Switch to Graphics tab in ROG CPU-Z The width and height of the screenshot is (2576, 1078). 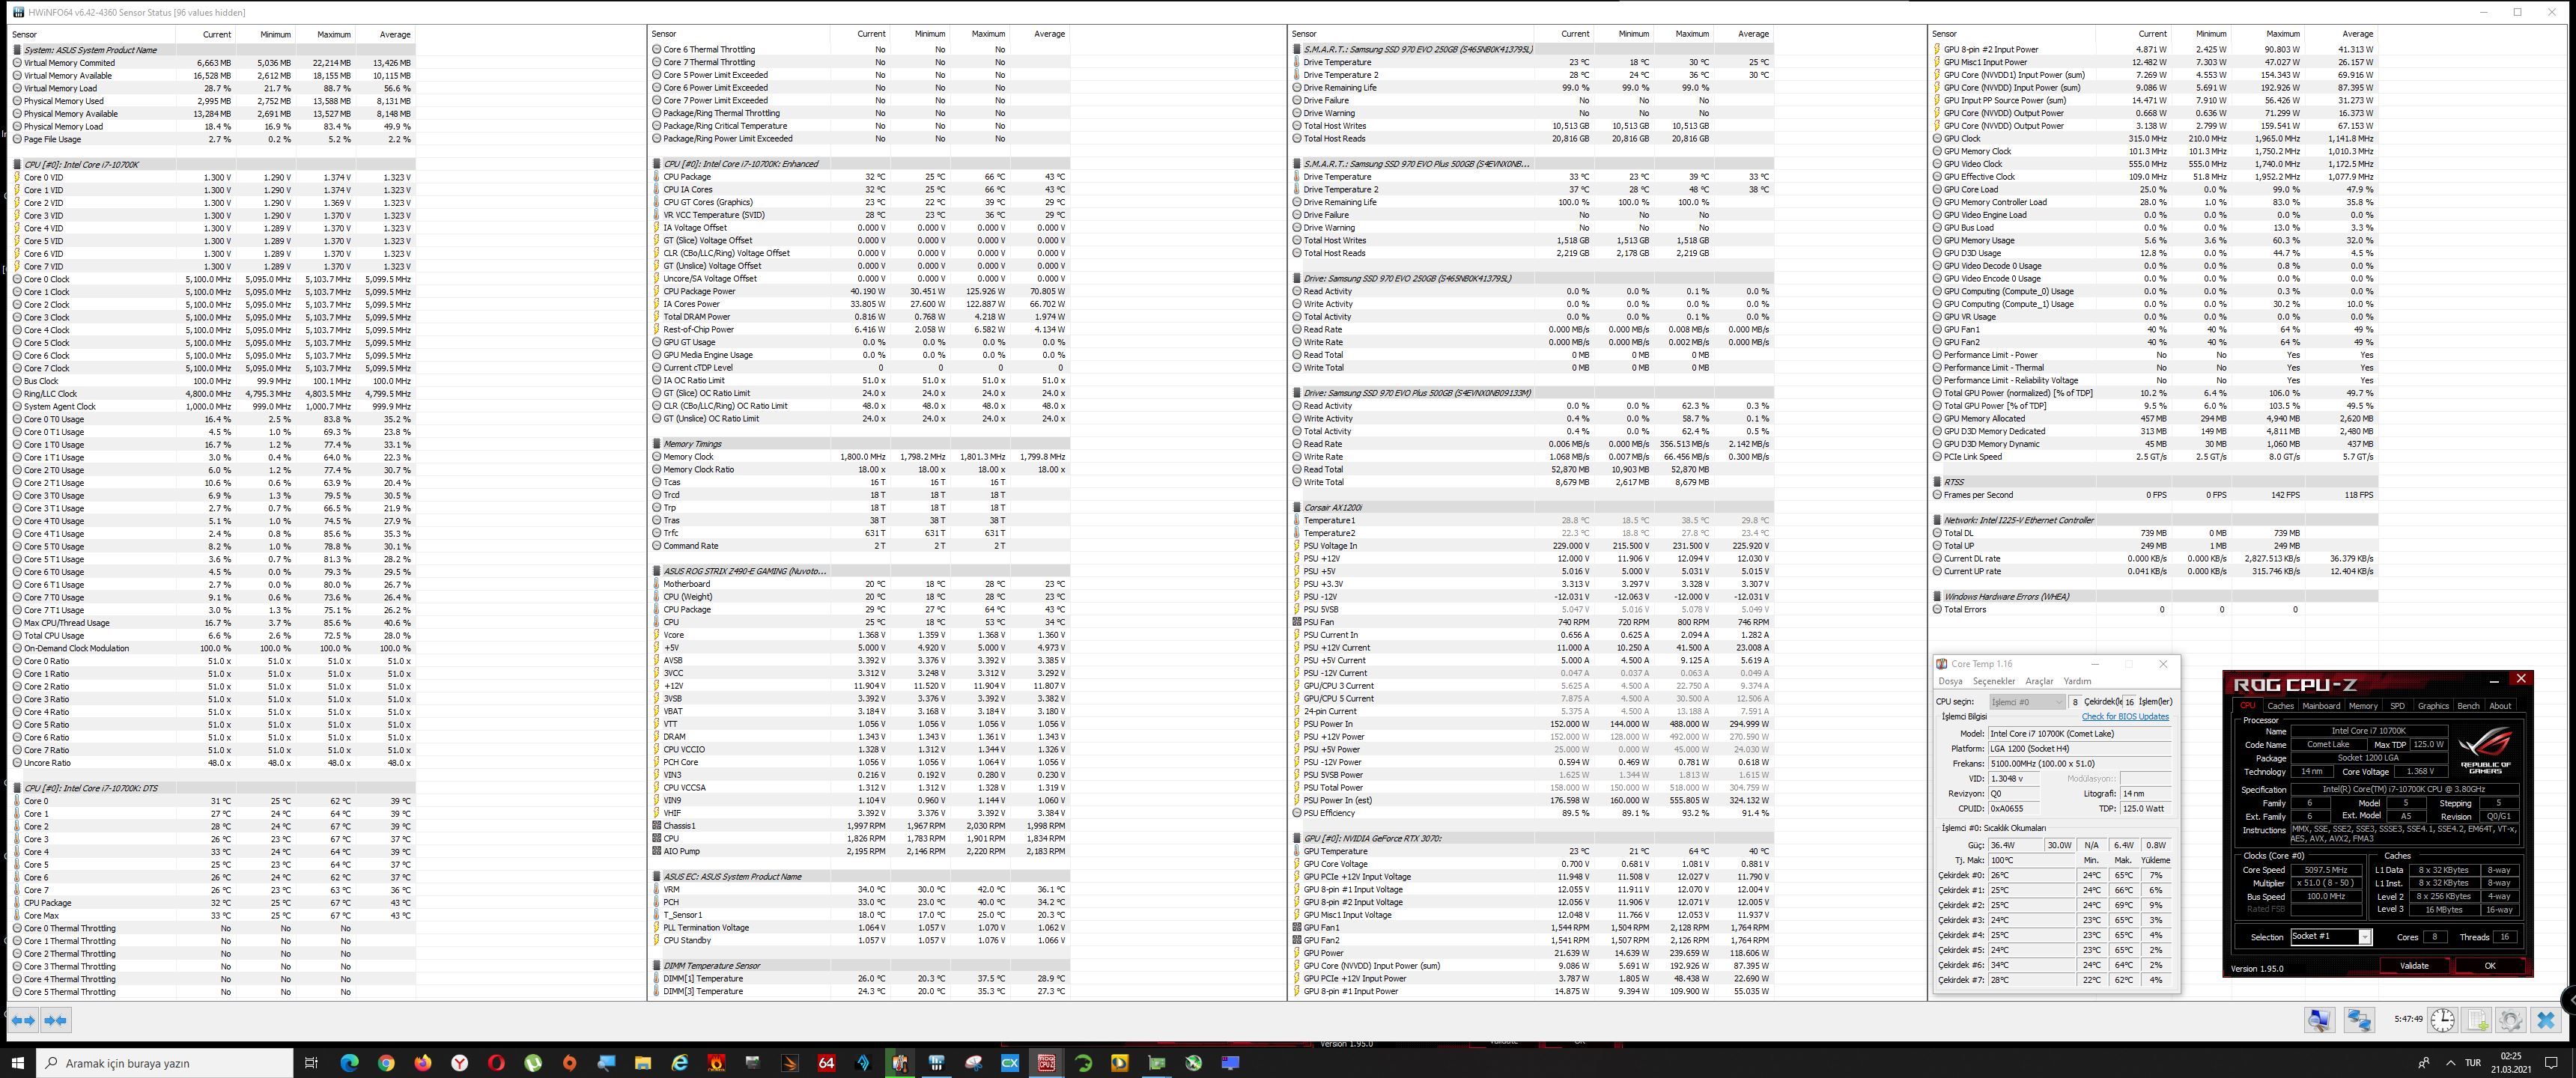(x=2433, y=706)
